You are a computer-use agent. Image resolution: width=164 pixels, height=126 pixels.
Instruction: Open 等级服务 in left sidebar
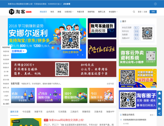[6, 84]
